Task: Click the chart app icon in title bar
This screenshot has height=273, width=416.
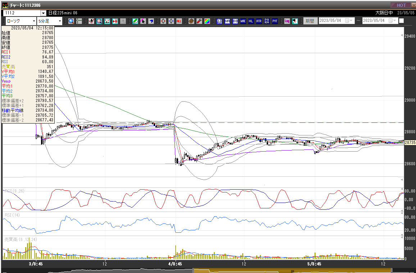Action: (x=5, y=5)
